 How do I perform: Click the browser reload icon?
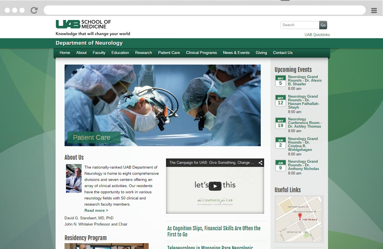pos(34,10)
